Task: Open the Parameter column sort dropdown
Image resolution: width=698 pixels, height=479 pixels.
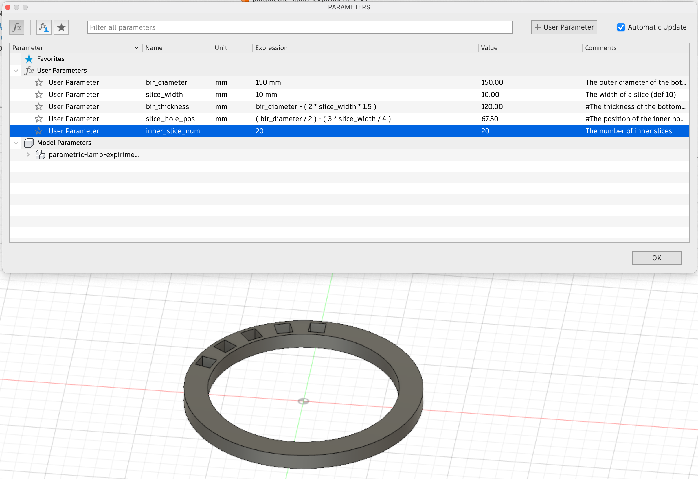Action: click(x=137, y=48)
